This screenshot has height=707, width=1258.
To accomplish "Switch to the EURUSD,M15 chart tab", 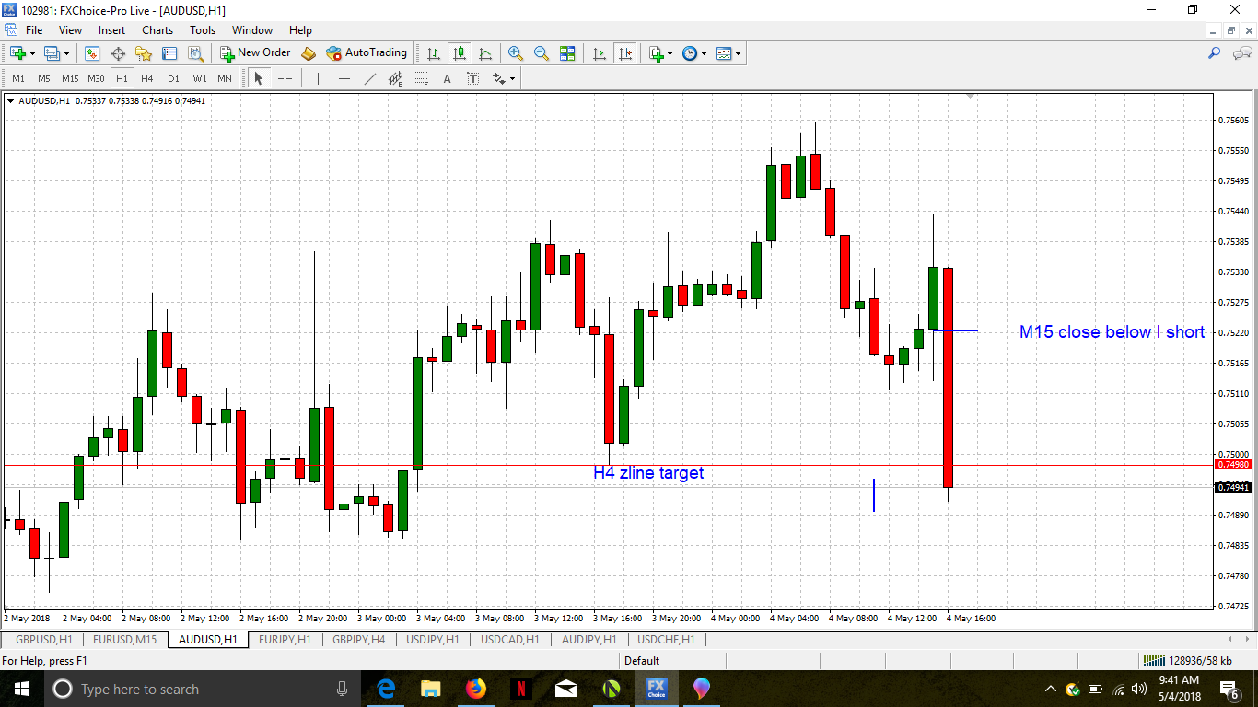I will [x=125, y=639].
